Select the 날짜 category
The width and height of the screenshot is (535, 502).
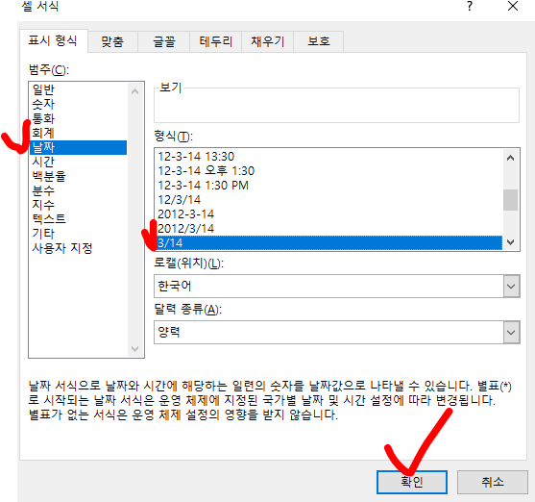[x=78, y=147]
